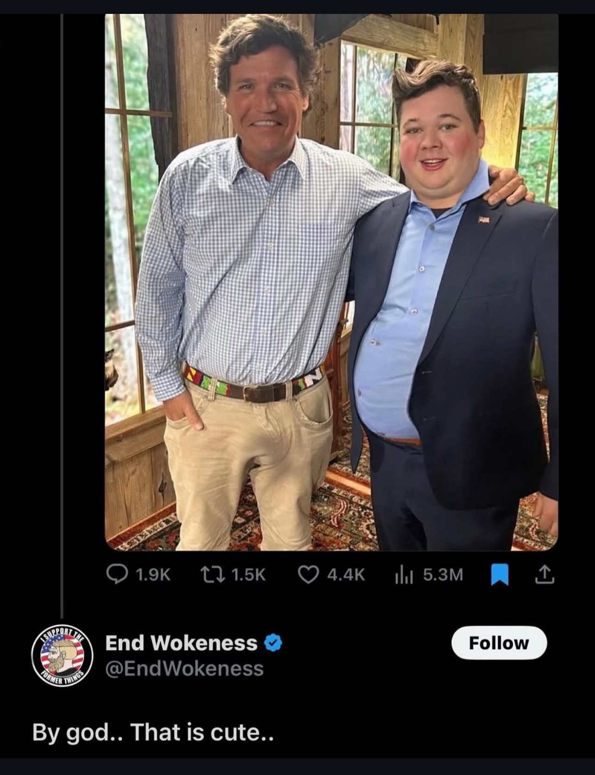Tap the man in checkered shirt in photo
The image size is (595, 775).
250,278
